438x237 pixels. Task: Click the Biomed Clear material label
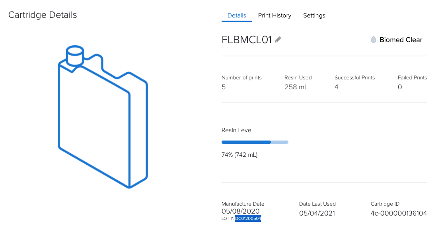401,40
